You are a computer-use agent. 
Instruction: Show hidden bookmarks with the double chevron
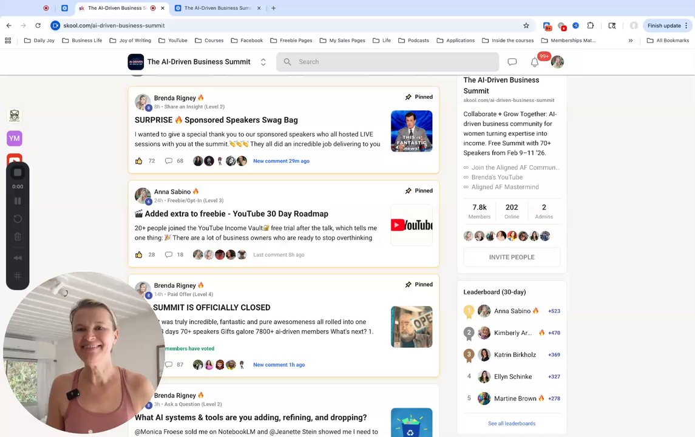click(630, 40)
